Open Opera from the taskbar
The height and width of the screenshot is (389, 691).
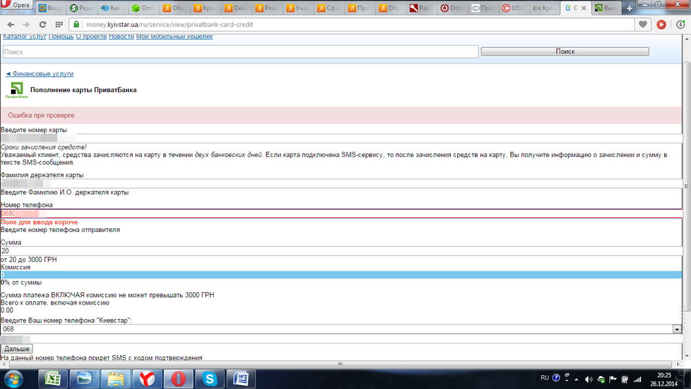pyautogui.click(x=178, y=379)
